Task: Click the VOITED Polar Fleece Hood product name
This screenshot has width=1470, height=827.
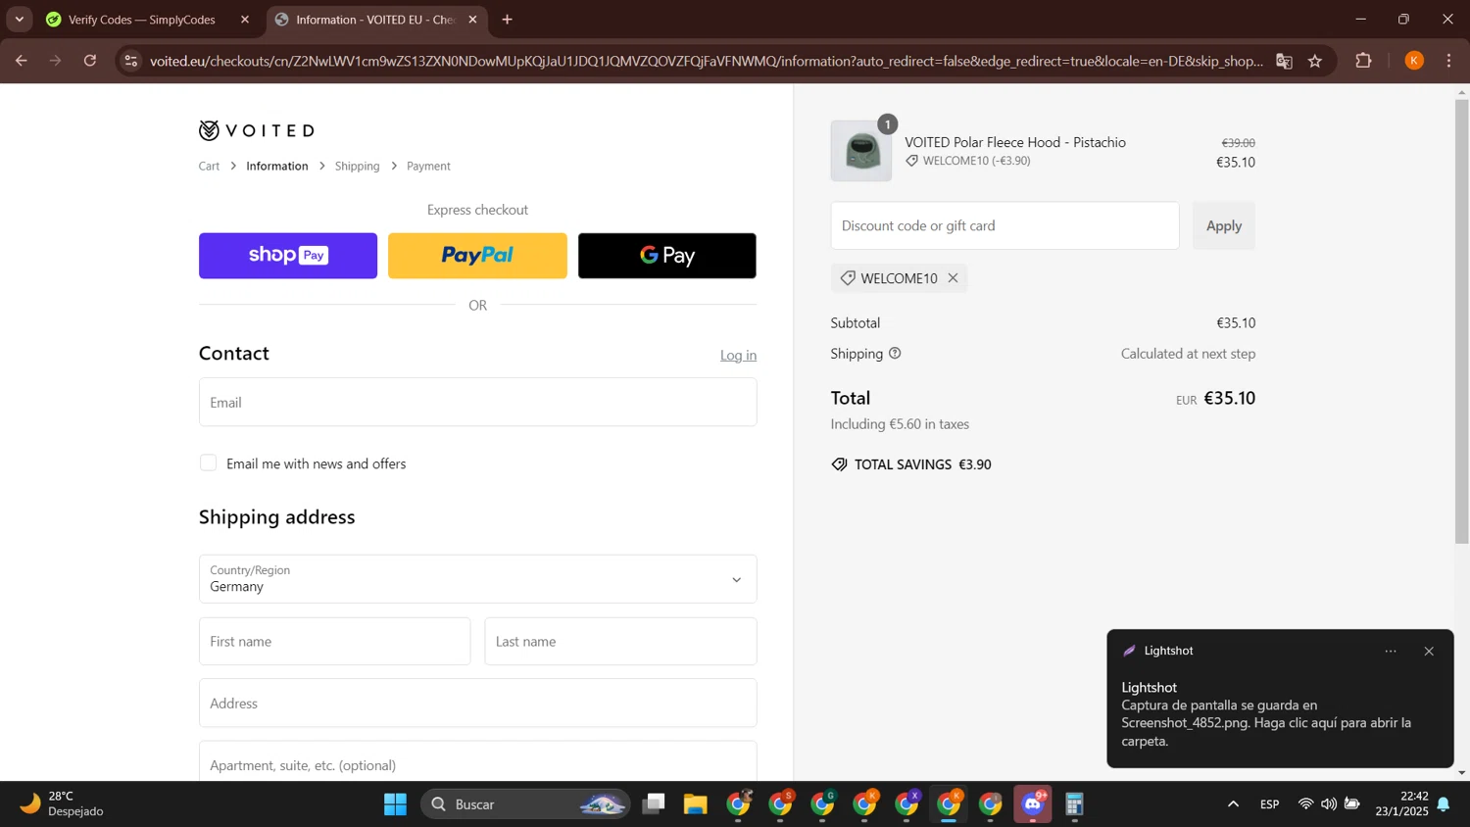Action: click(1015, 143)
